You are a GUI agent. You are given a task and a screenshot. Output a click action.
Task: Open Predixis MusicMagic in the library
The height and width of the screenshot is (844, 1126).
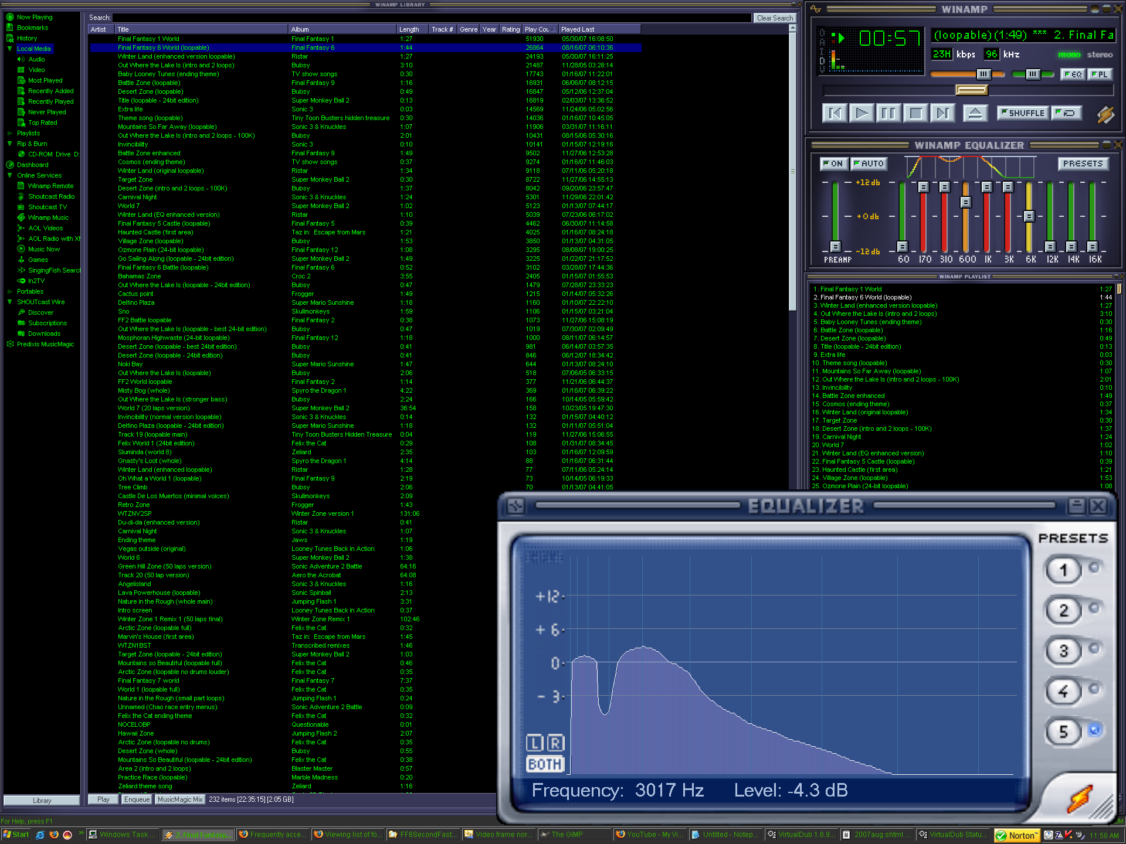tap(45, 344)
